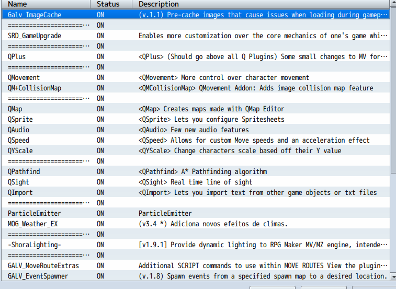The width and height of the screenshot is (396, 289).
Task: Click ON status of QMovement row
Action: 100,78
